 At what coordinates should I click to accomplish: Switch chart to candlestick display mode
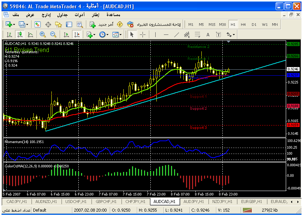(20, 34)
